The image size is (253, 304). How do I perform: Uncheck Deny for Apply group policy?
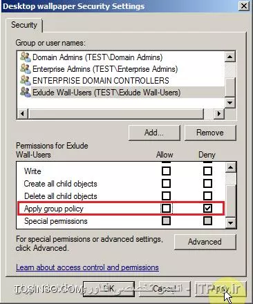pos(207,209)
